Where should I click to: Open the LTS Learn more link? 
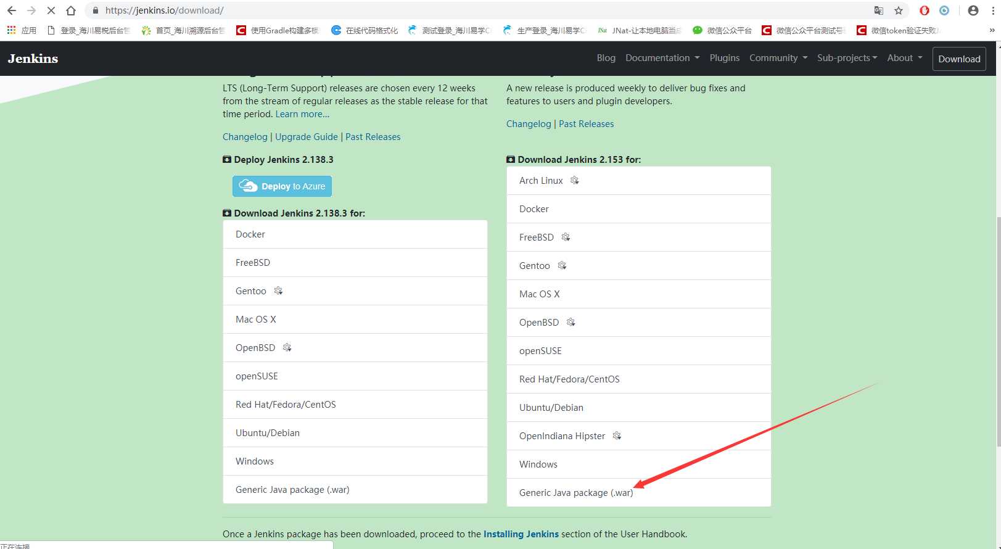pos(302,114)
